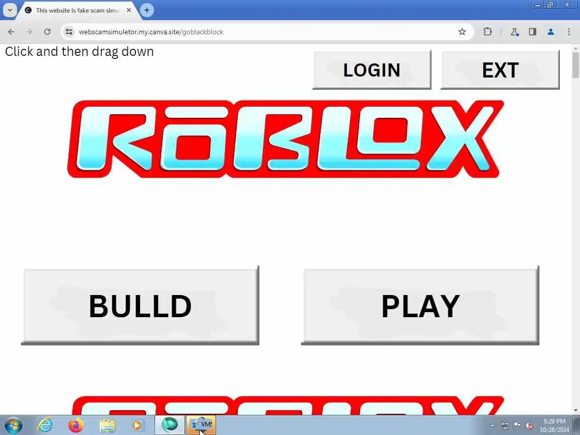Launch Firefox from the taskbar
This screenshot has width=580, height=435.
click(76, 425)
